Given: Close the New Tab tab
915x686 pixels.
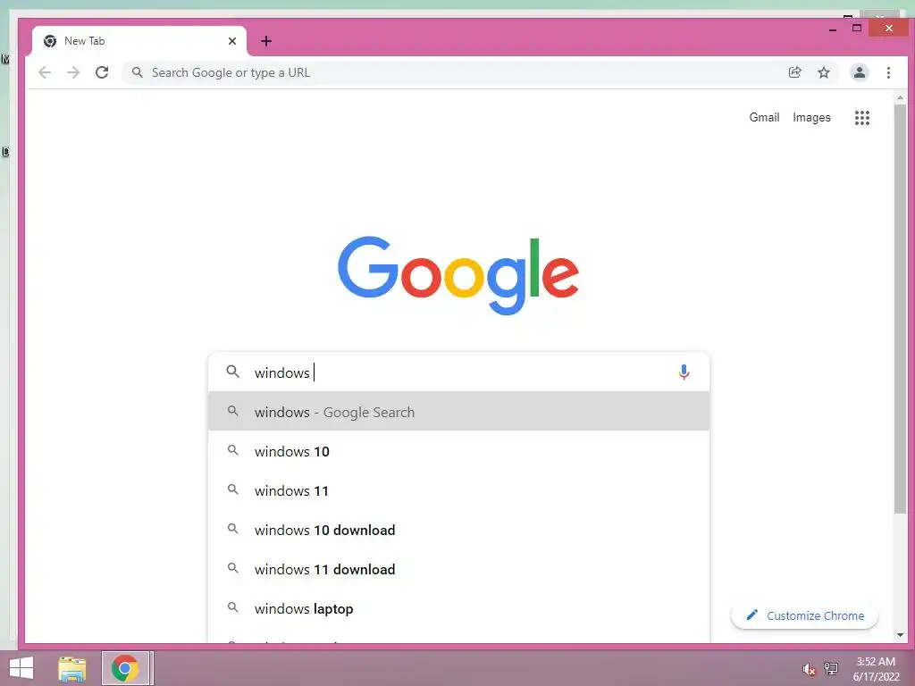Looking at the screenshot, I should 232,41.
